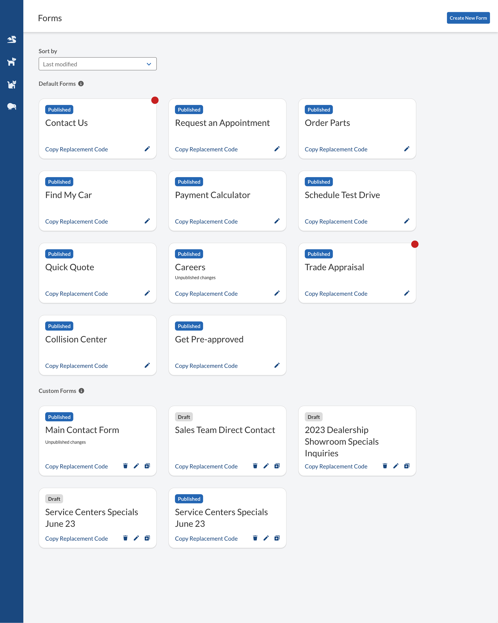Duplicate the published Service Centers Specials June 23 form
The width and height of the screenshot is (498, 623).
pos(277,538)
